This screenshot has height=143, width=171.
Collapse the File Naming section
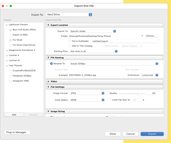click(x=48, y=57)
